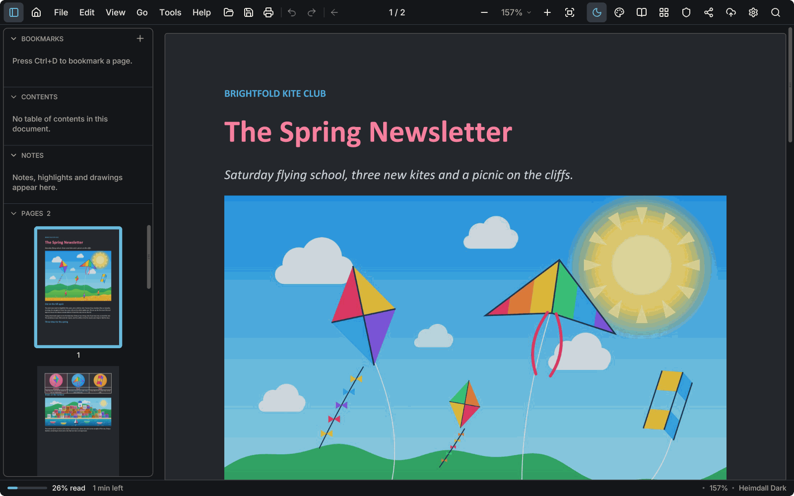Screen dimensions: 794x496
Task: Collapse the NOTES section
Action: (x=14, y=155)
